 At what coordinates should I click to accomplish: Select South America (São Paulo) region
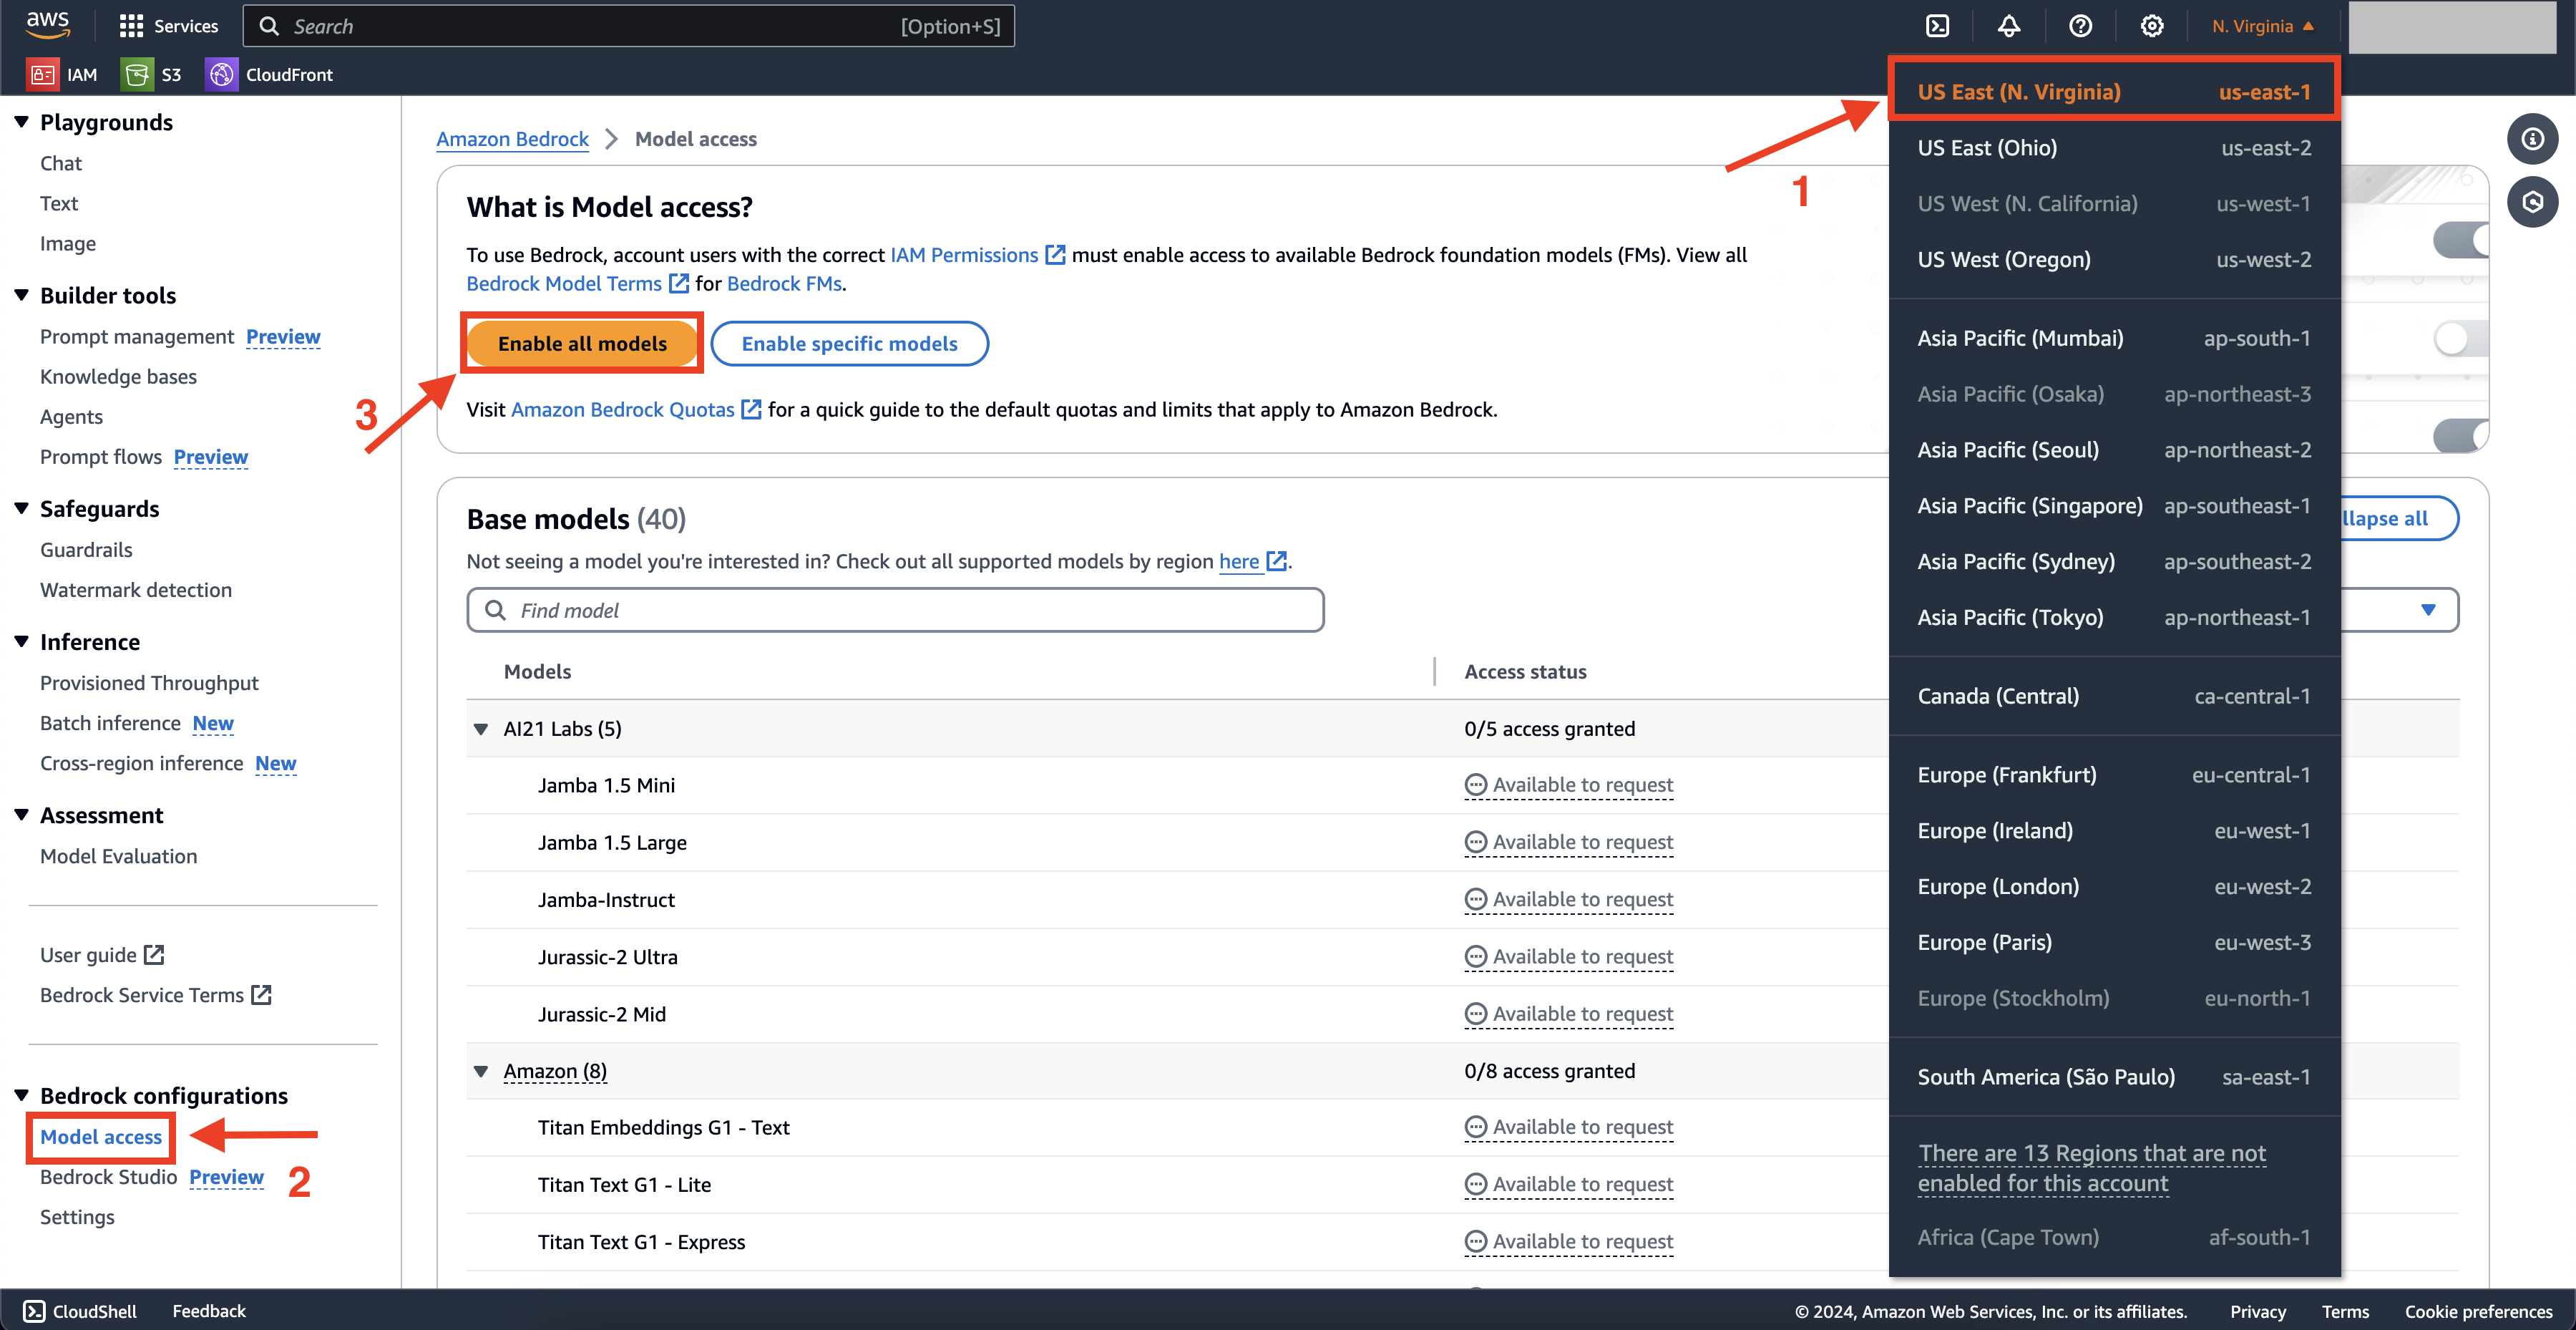(2114, 1077)
